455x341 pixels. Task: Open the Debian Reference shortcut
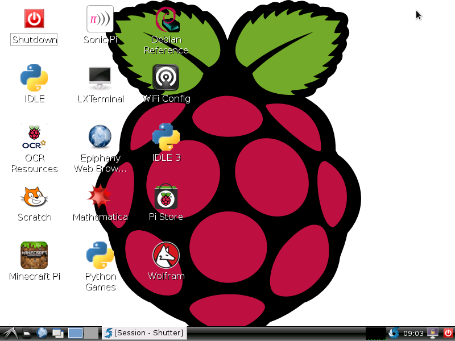tap(166, 19)
